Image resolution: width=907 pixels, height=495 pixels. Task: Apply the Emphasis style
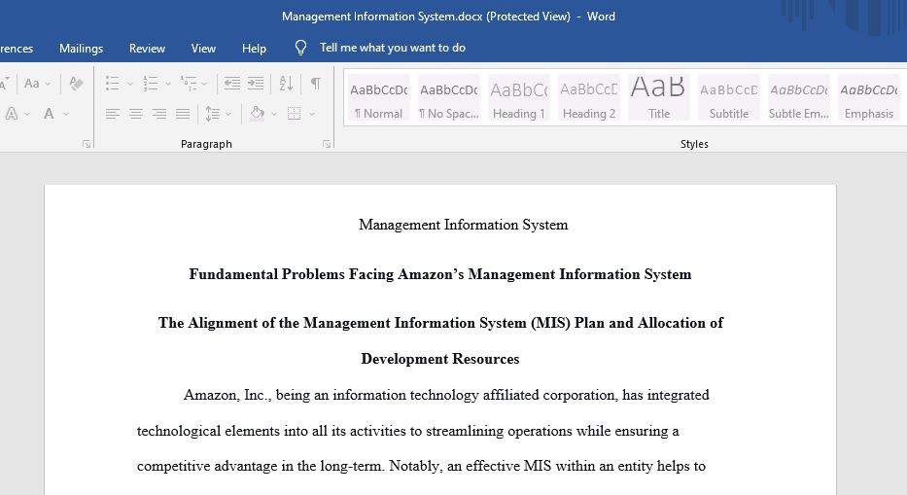tap(869, 97)
